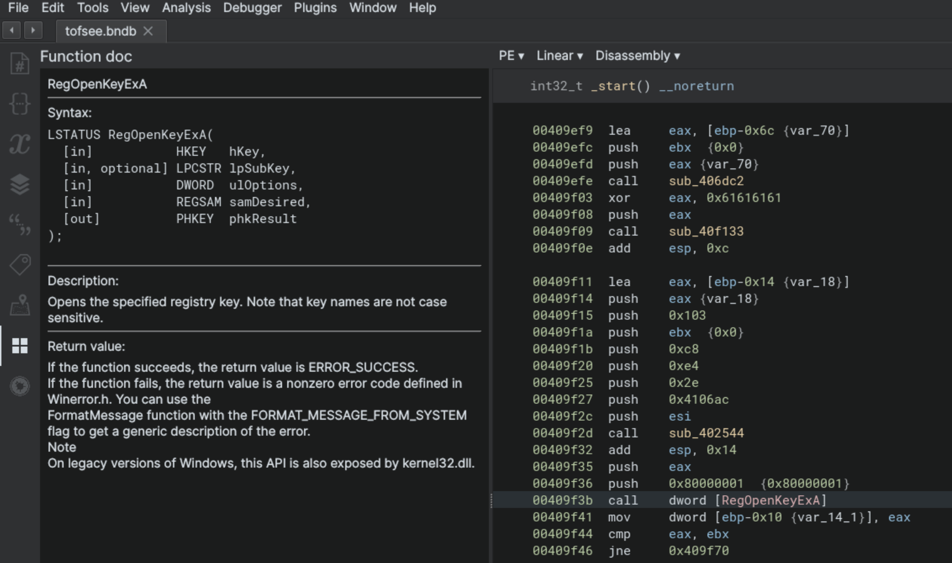Open the PE view dropdown
The height and width of the screenshot is (563, 952).
tap(512, 55)
